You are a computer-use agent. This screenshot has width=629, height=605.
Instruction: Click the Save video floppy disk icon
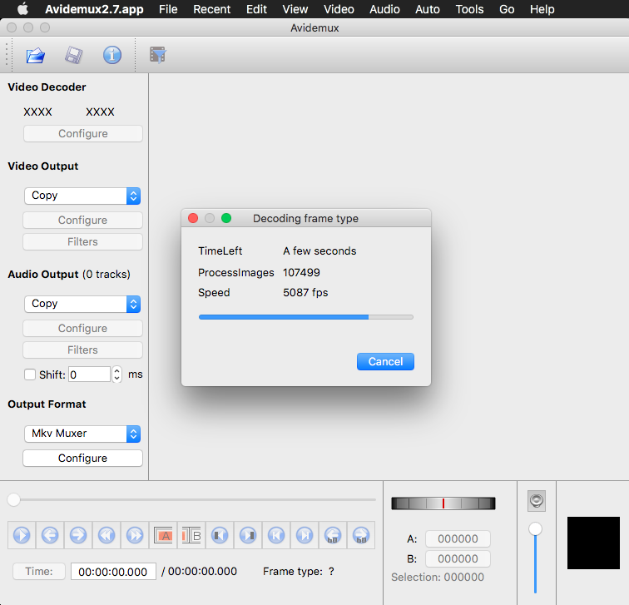click(x=74, y=56)
